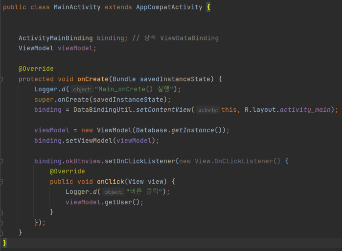Click 'viewModel' in the 'ViewModel viewModel;' field declaration
This screenshot has height=251, width=342.
point(75,48)
